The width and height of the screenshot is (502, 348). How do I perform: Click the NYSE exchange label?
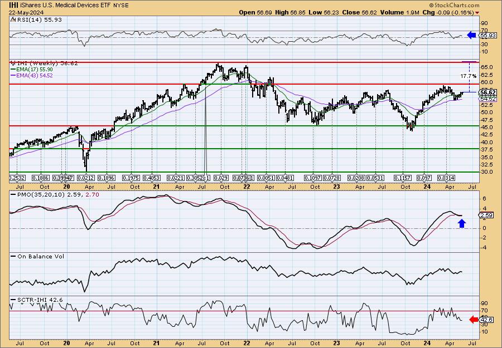[x=121, y=6]
